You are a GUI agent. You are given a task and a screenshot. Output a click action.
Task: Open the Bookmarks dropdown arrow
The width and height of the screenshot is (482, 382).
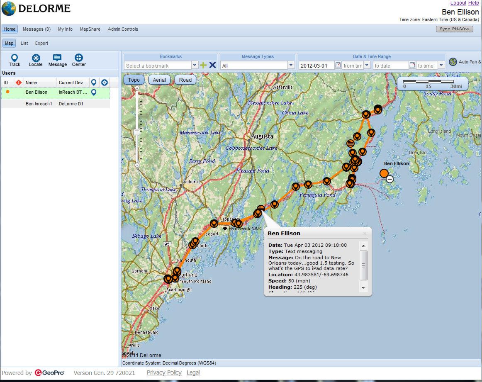(195, 65)
